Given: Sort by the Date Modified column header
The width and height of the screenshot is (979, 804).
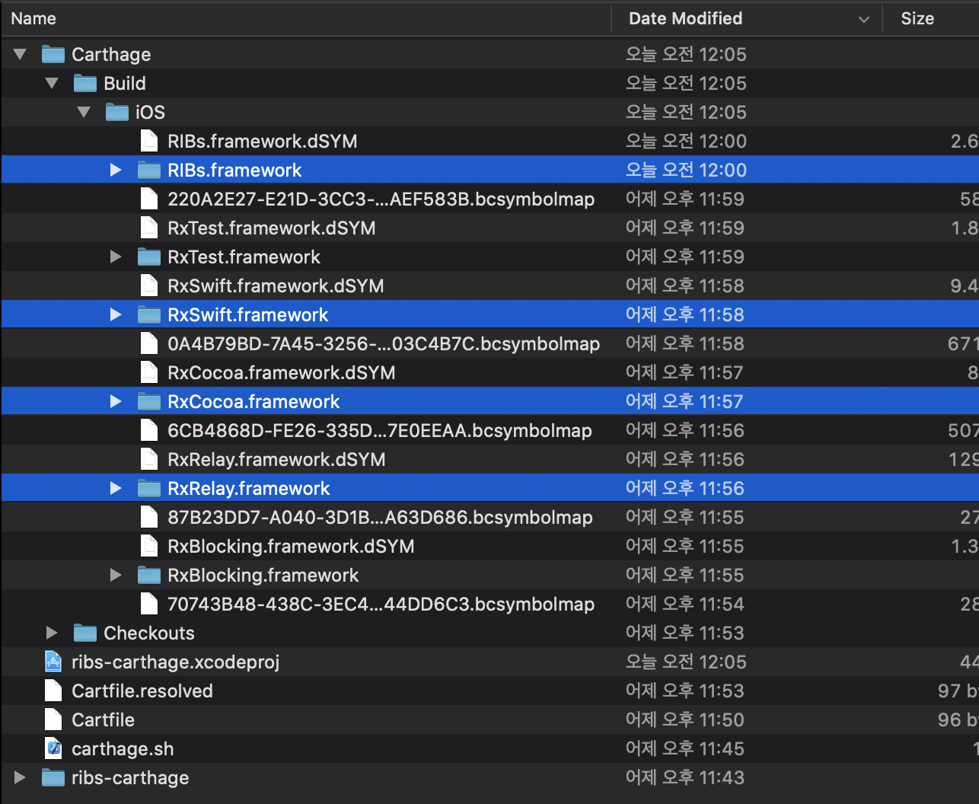Looking at the screenshot, I should click(x=746, y=18).
